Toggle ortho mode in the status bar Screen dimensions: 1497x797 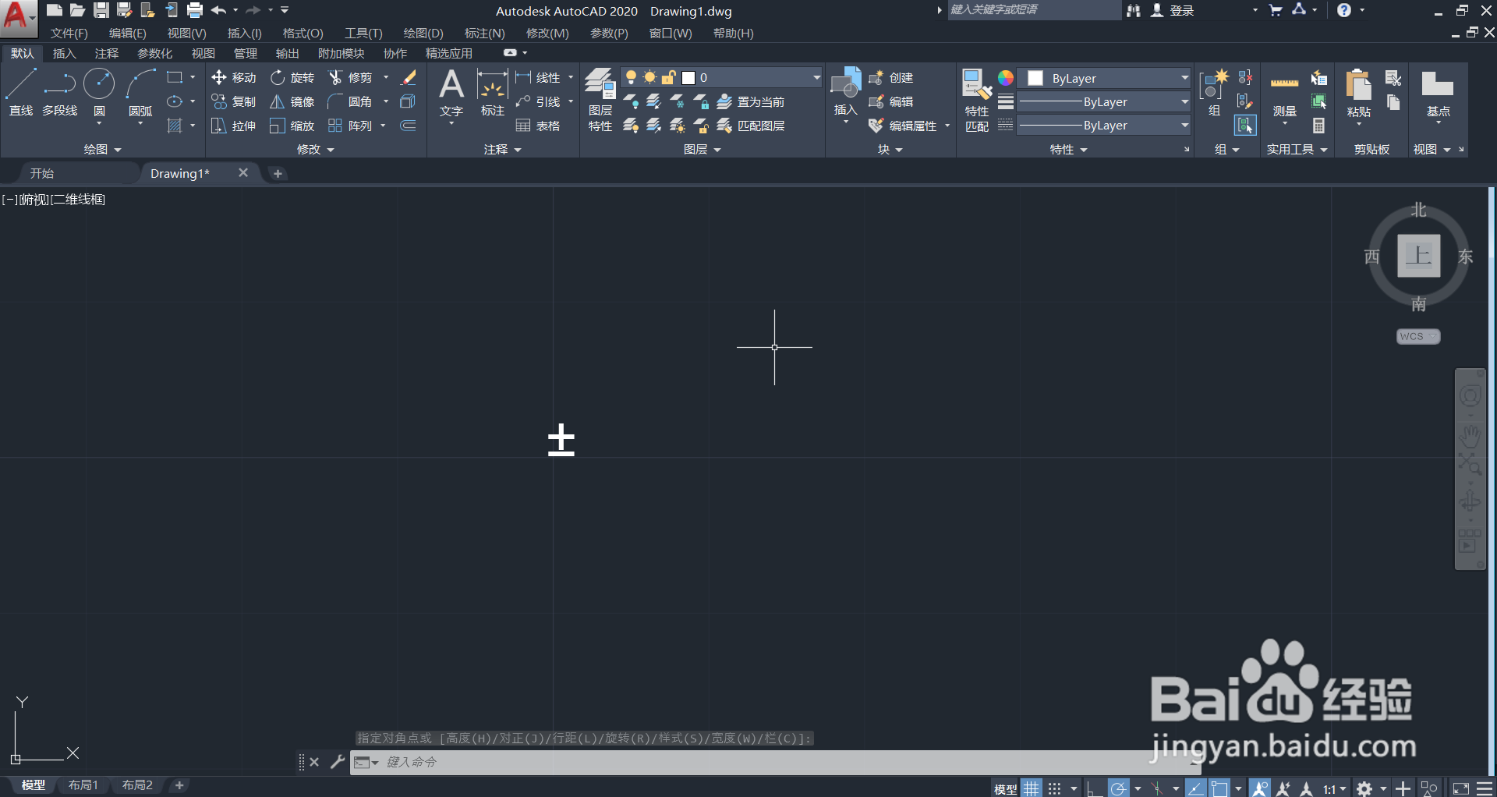pyautogui.click(x=1094, y=788)
